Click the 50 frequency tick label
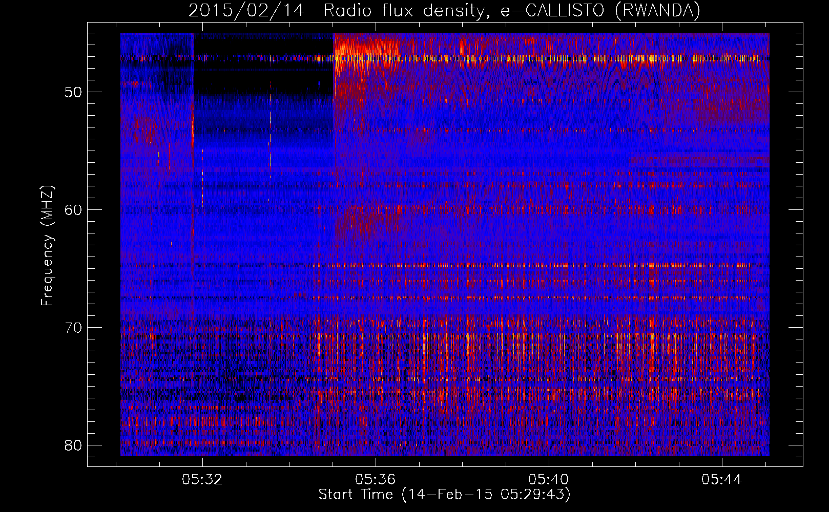The height and width of the screenshot is (512, 829). [74, 93]
